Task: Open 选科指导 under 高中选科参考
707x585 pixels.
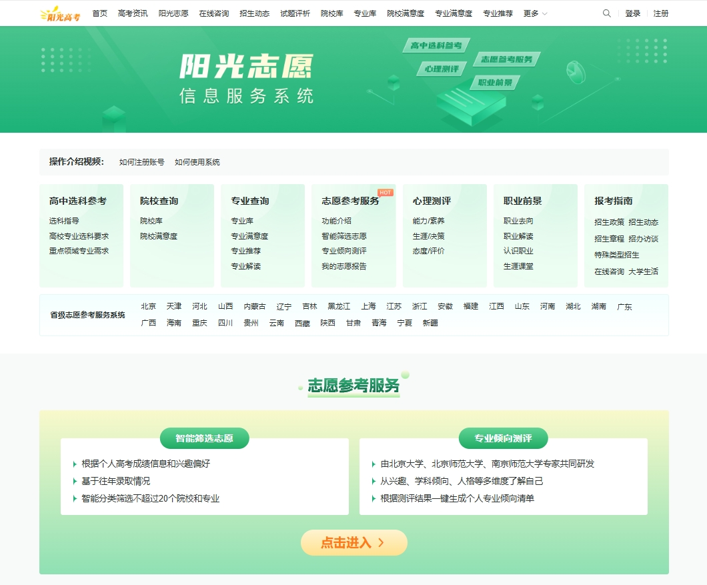Action: click(64, 221)
